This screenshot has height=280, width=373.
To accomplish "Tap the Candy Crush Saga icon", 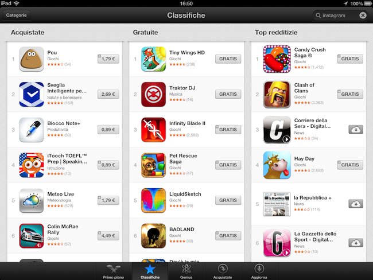I will pyautogui.click(x=277, y=59).
